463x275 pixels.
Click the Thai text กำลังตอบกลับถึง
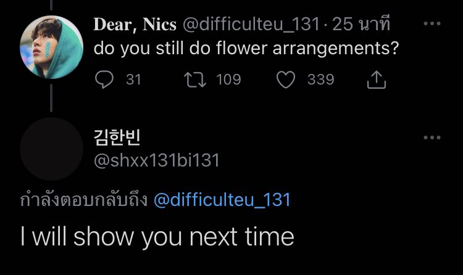click(x=83, y=201)
